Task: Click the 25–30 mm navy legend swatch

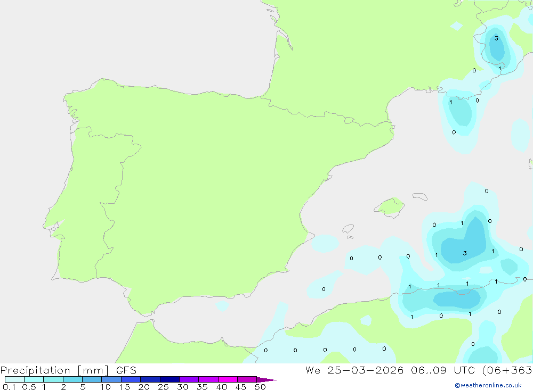Action: coord(169,379)
